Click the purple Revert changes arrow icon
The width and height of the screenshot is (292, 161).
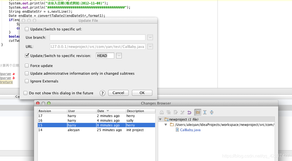[x=189, y=112]
